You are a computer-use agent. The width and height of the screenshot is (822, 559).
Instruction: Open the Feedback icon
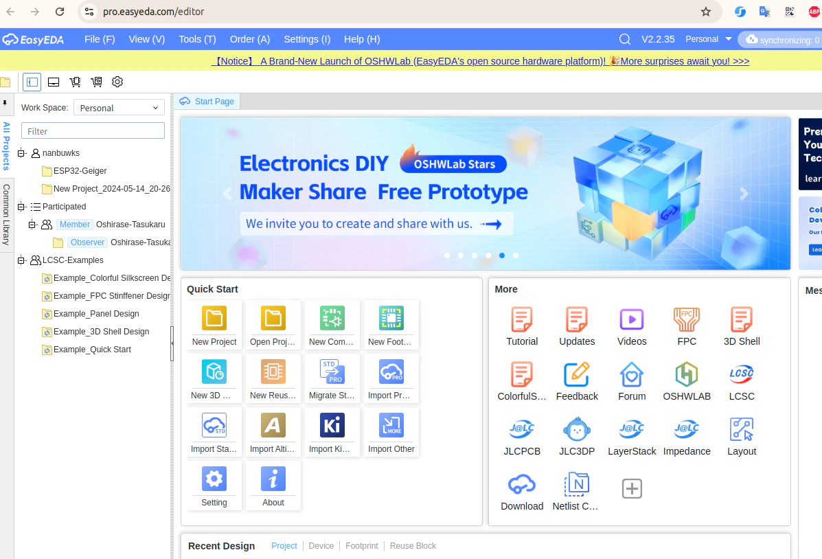coord(577,381)
